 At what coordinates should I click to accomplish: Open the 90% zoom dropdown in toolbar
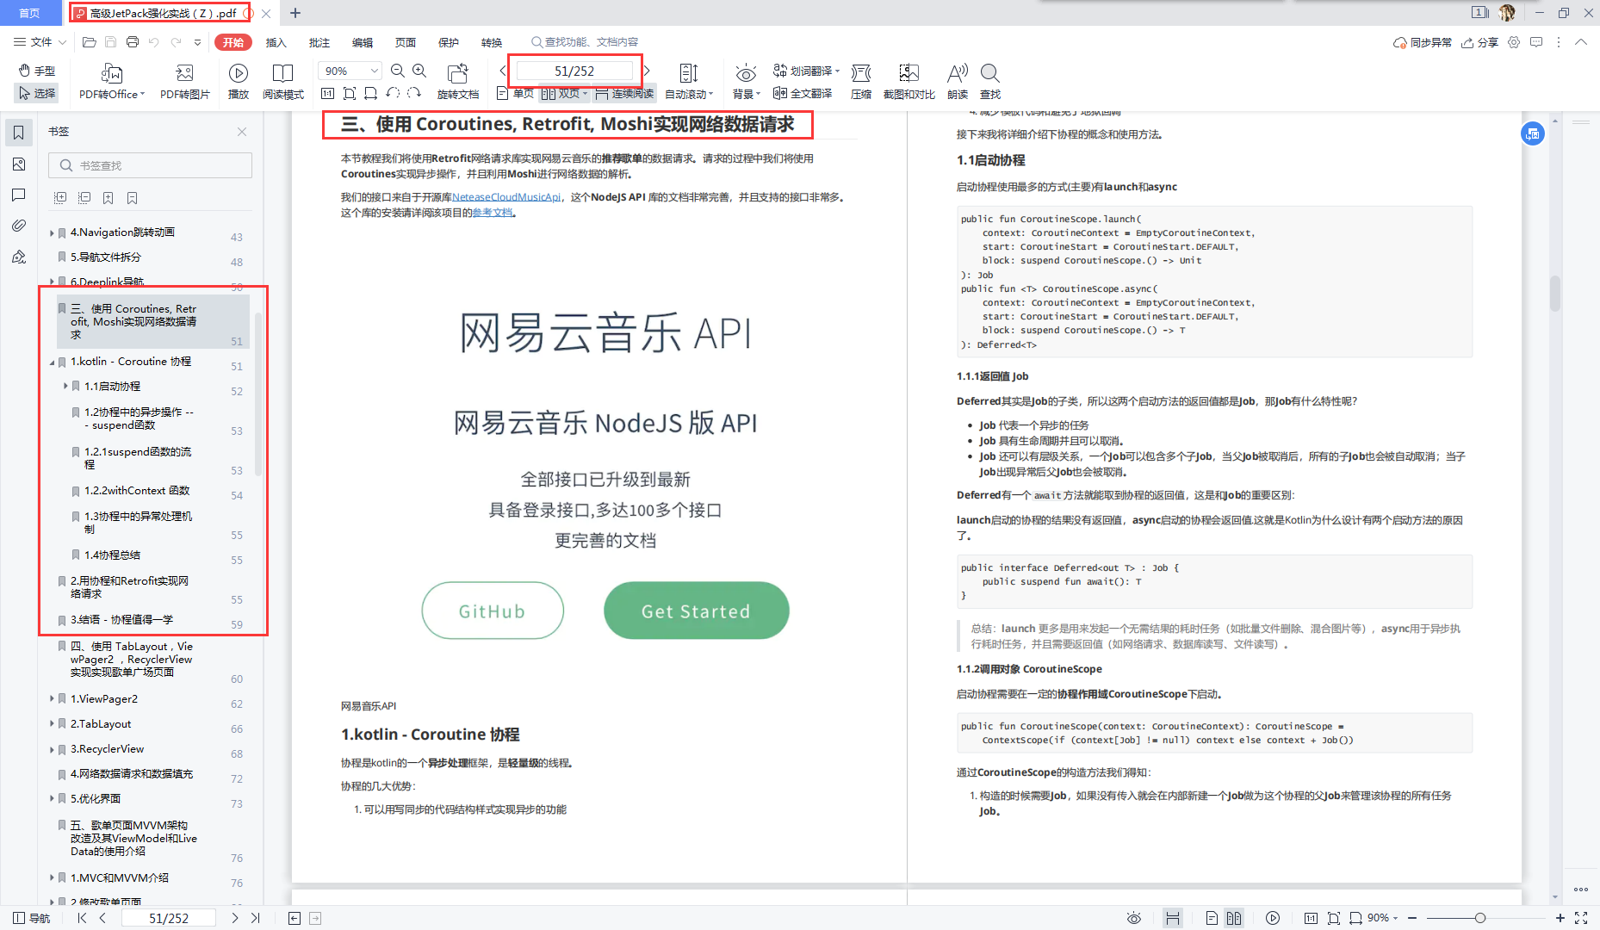point(375,71)
